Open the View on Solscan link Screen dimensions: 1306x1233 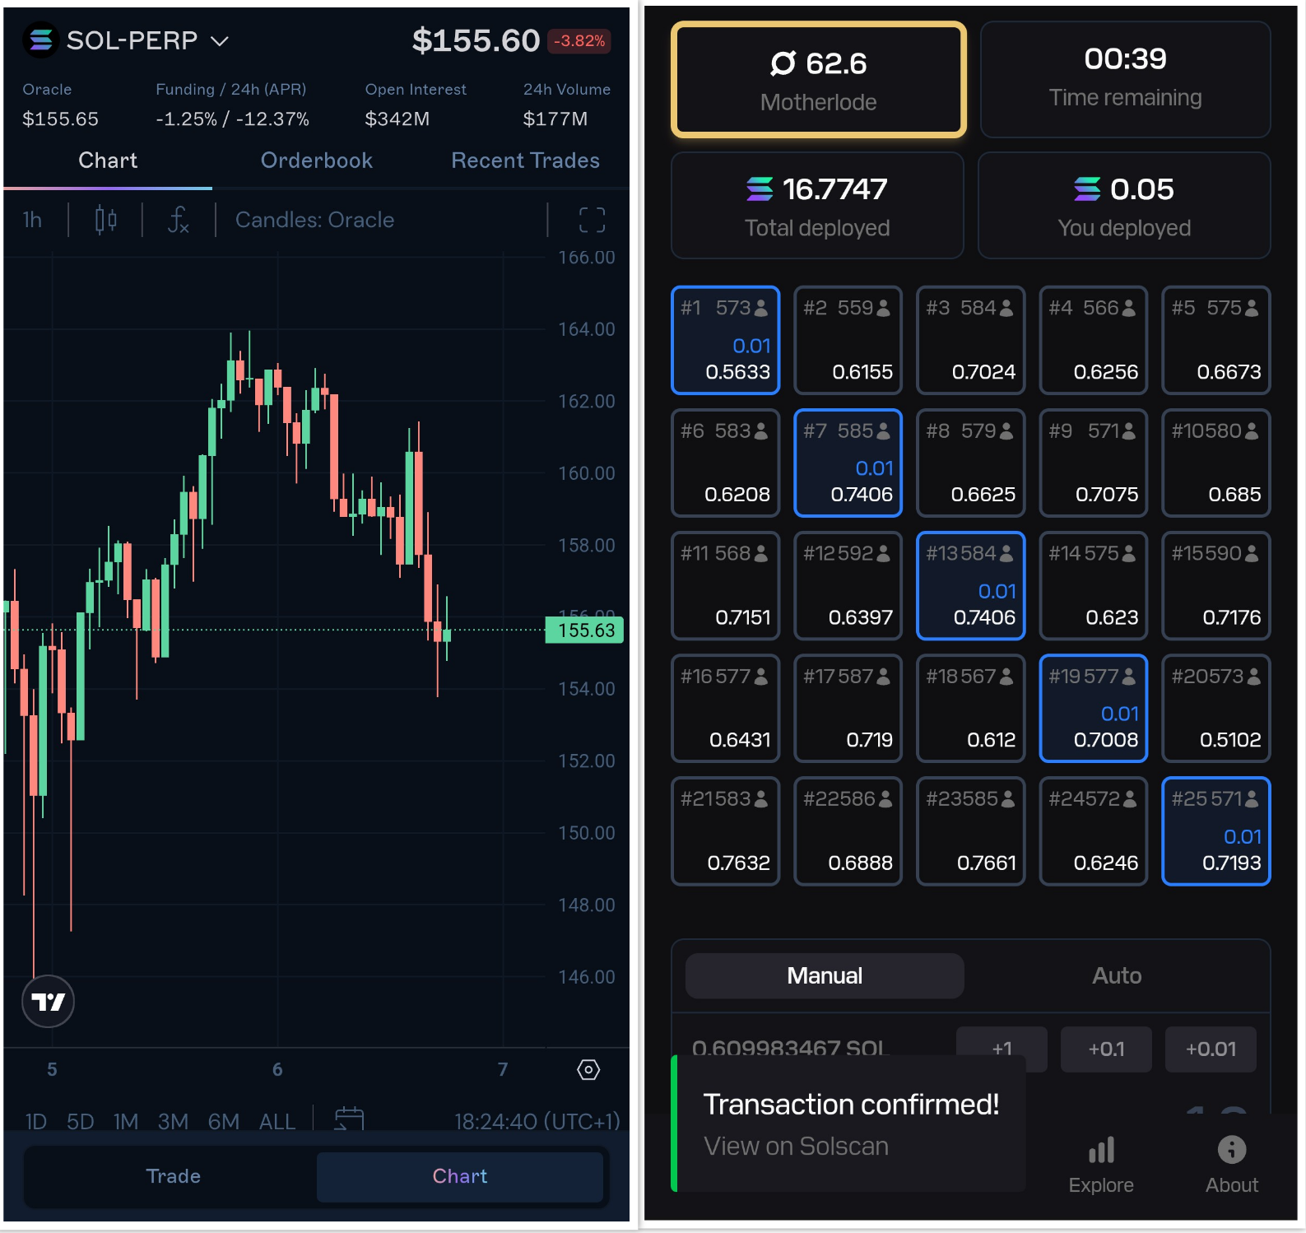click(796, 1146)
